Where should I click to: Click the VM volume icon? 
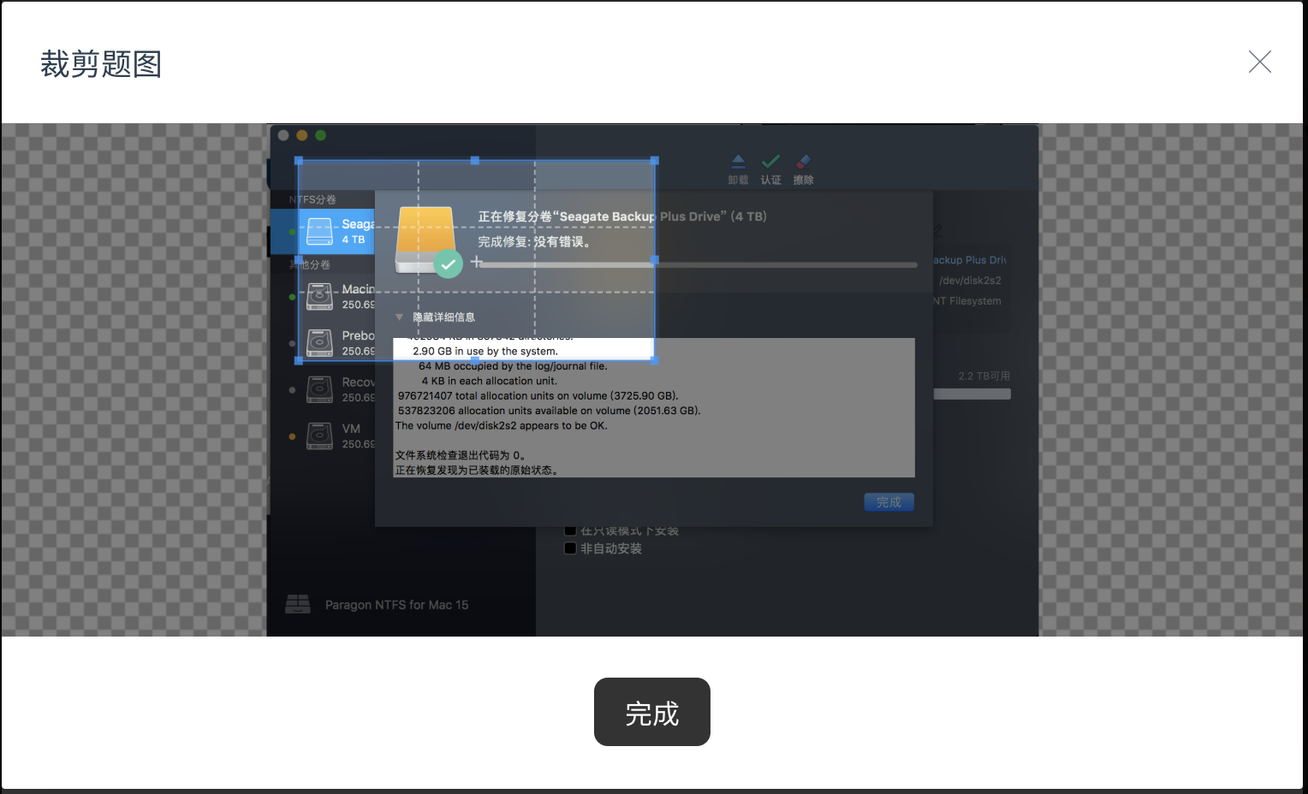click(x=318, y=435)
